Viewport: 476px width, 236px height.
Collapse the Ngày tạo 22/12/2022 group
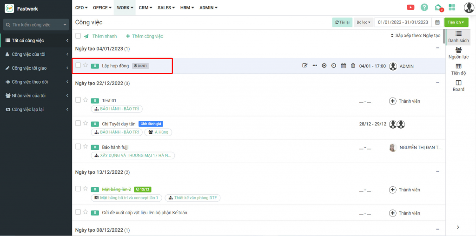[x=437, y=83]
